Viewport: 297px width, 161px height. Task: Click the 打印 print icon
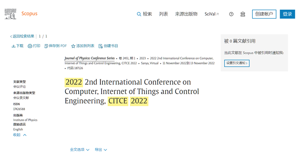(x=30, y=46)
